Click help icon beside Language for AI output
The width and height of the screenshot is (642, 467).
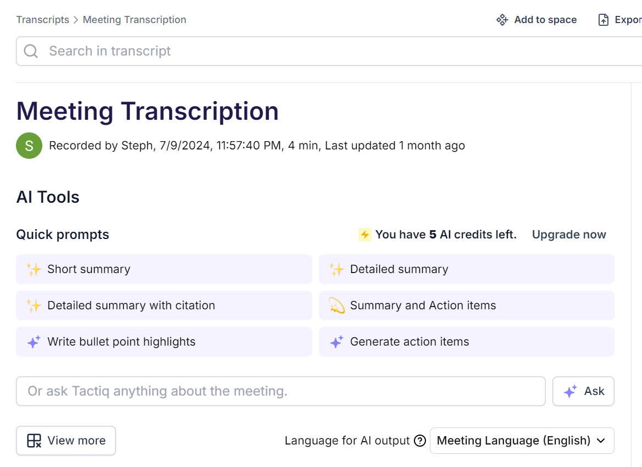(420, 441)
